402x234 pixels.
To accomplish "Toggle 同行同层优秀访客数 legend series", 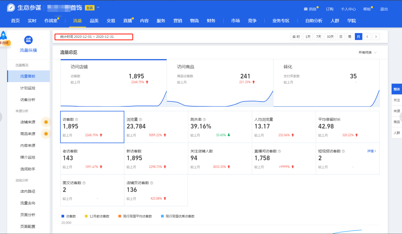I will point(178,216).
